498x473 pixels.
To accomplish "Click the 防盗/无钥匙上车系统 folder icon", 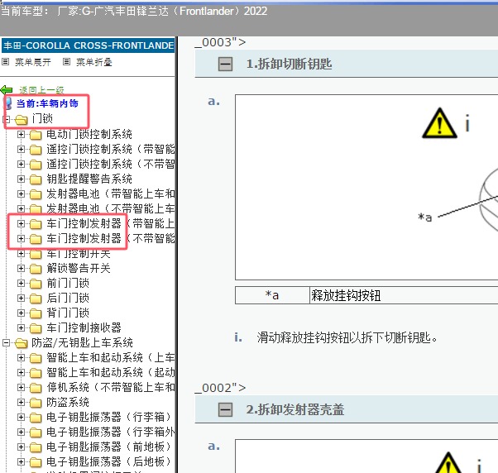I will tap(22, 343).
